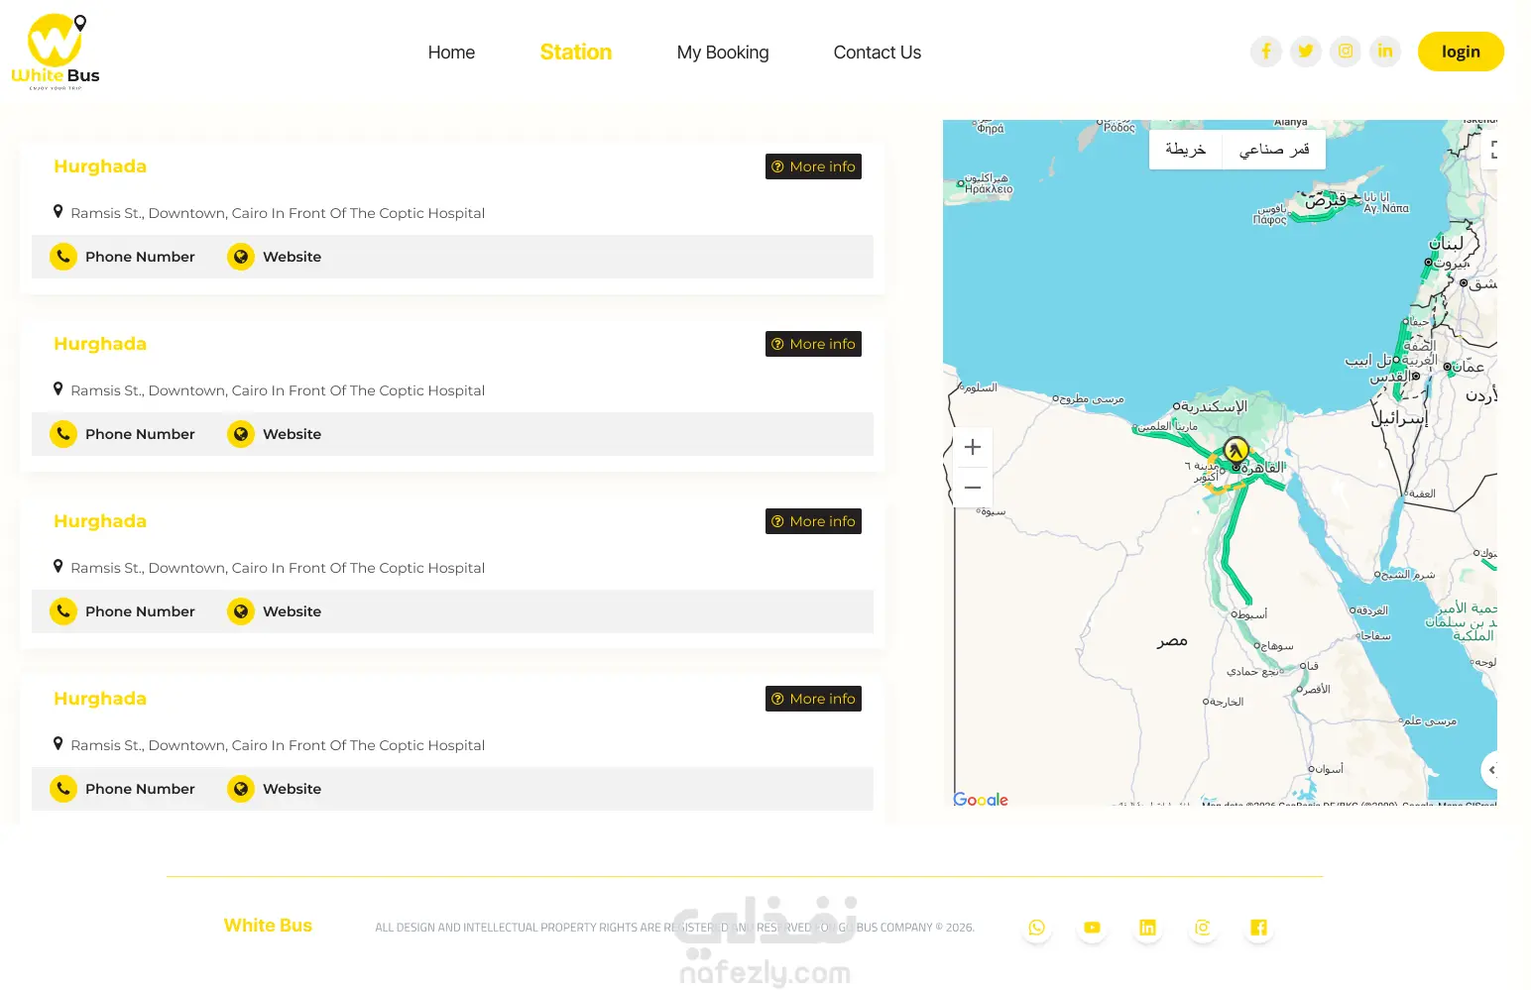This screenshot has height=990, width=1531.
Task: Click the third card's Hurghada title
Action: click(x=100, y=521)
